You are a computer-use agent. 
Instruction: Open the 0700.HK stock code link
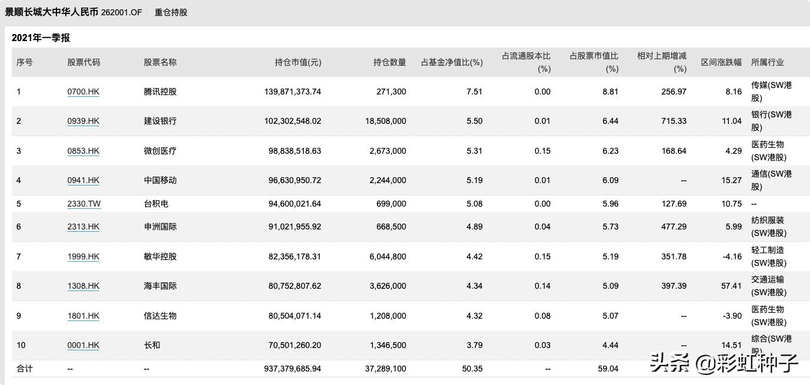click(83, 92)
